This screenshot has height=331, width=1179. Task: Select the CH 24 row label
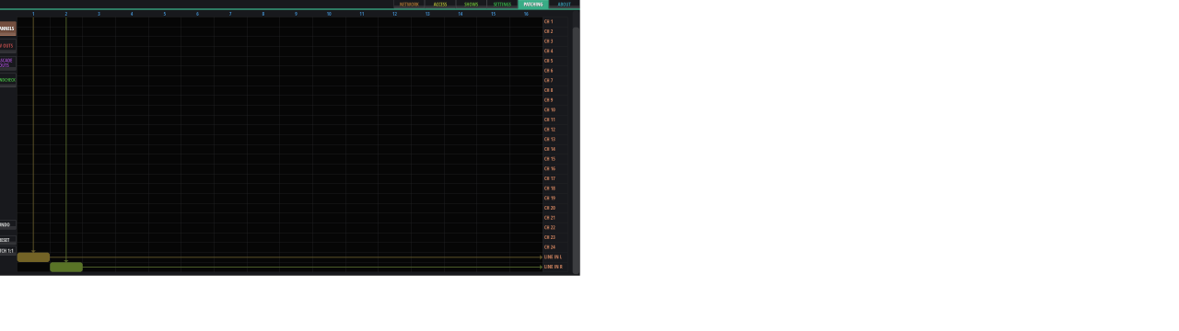pos(549,247)
